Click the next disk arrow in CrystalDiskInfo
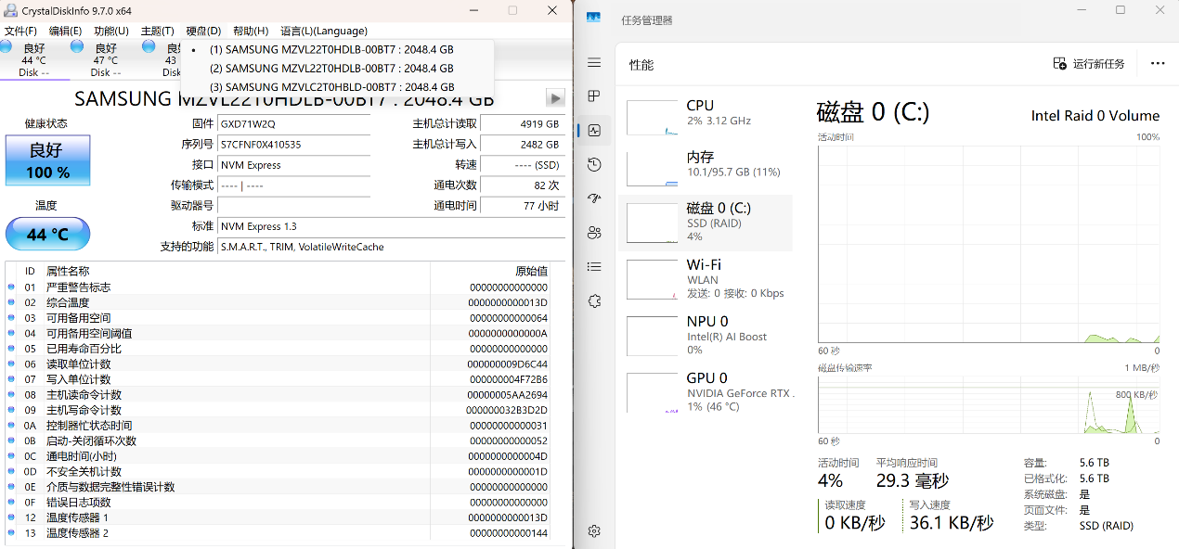 click(555, 98)
